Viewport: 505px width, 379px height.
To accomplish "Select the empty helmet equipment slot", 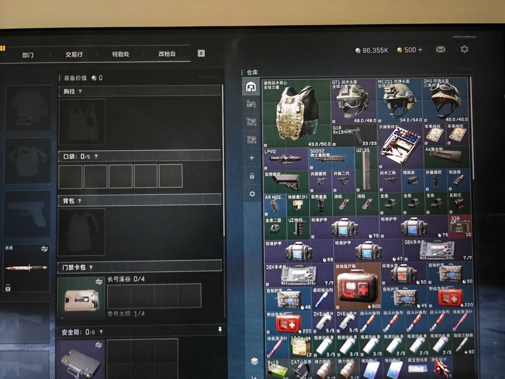I will (x=29, y=108).
